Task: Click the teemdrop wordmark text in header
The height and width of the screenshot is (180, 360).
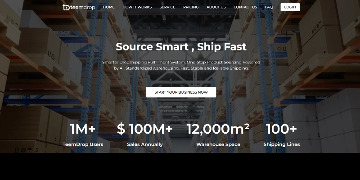Action: click(x=83, y=7)
